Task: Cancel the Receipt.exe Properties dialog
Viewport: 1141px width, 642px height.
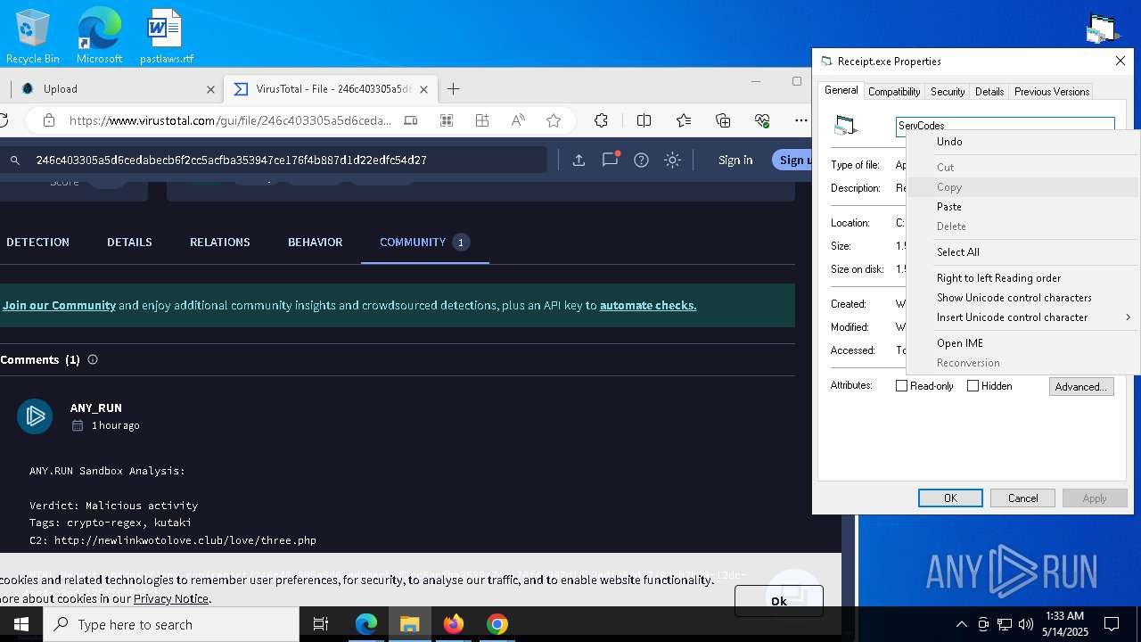Action: click(1022, 498)
